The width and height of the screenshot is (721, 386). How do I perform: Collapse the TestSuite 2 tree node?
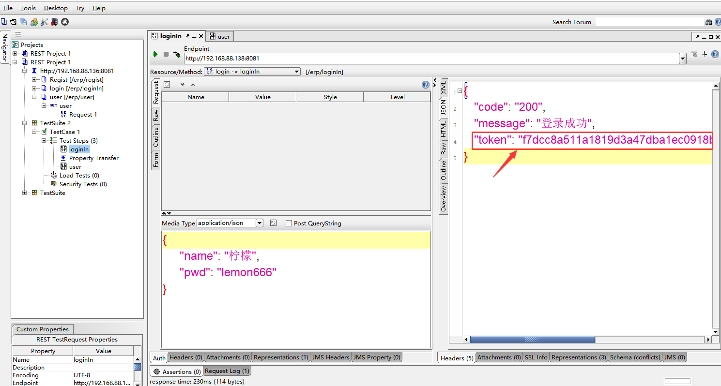click(x=25, y=123)
